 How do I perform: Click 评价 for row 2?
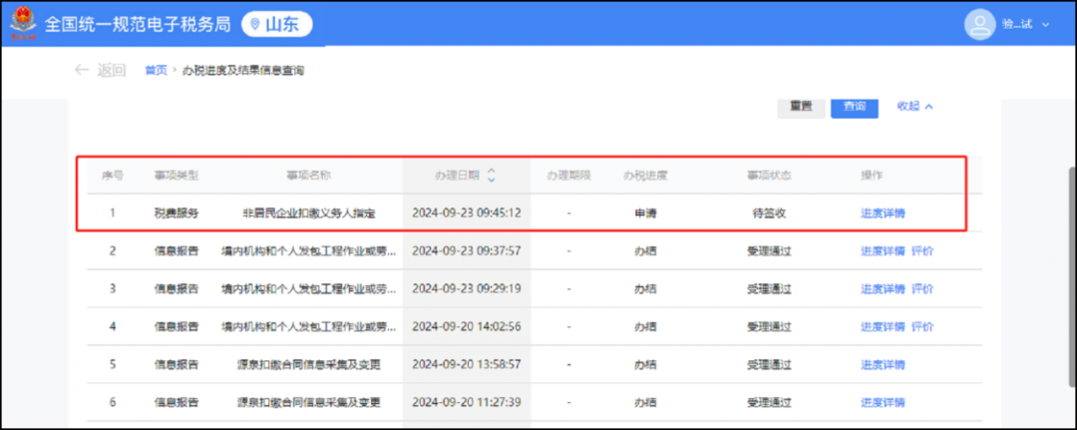922,251
